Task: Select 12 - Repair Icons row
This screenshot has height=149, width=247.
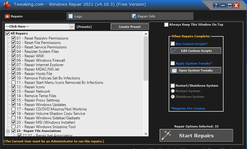Action: [31, 87]
